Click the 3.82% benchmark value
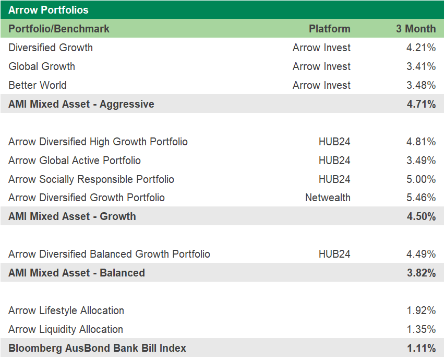 coord(421,273)
